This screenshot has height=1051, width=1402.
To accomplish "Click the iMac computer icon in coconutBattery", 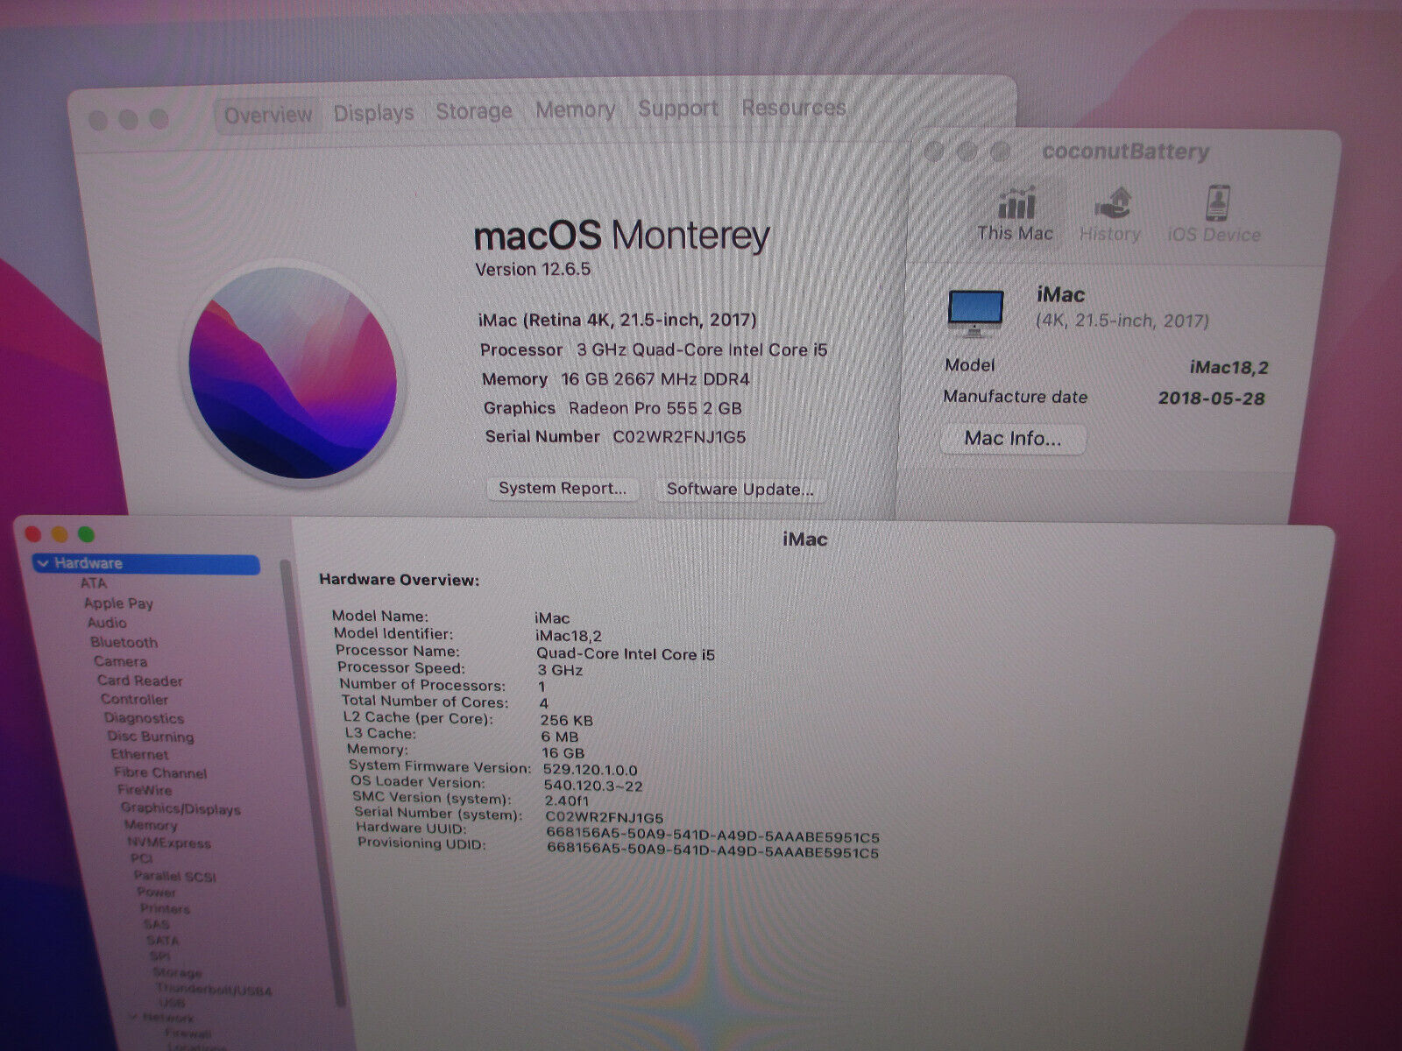I will [975, 314].
